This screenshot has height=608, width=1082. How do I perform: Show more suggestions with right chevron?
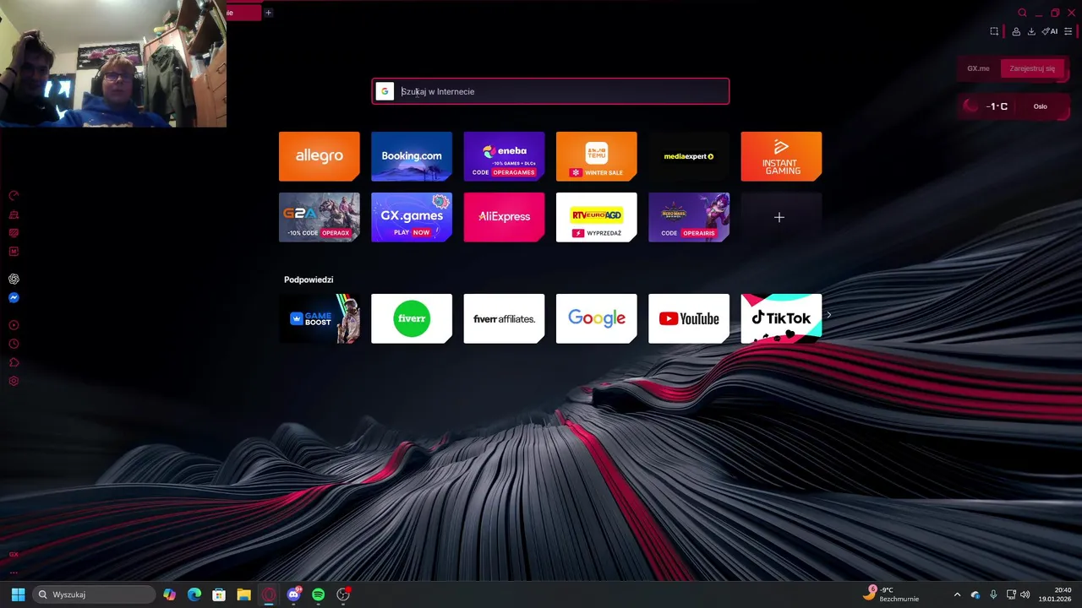(x=828, y=315)
